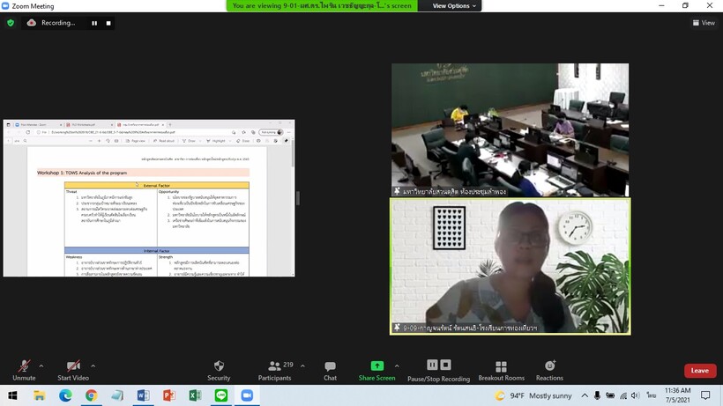Image resolution: width=723 pixels, height=406 pixels.
Task: Open volume control in system tray
Action: coord(636,395)
